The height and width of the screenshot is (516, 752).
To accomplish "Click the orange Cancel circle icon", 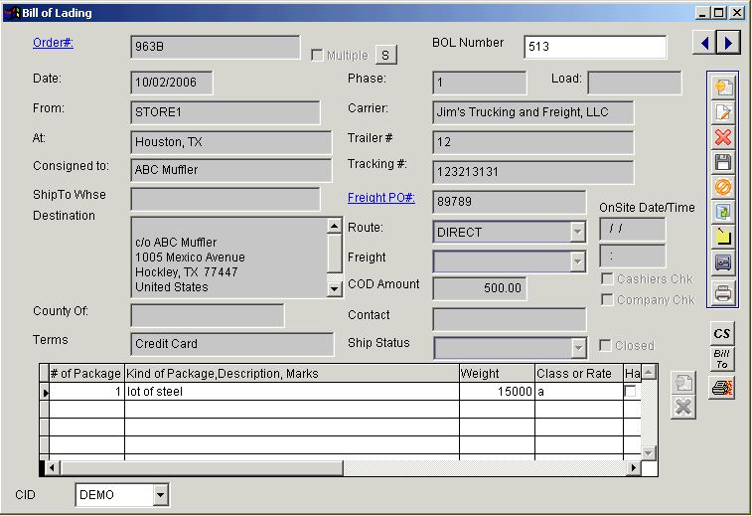I will point(723,187).
